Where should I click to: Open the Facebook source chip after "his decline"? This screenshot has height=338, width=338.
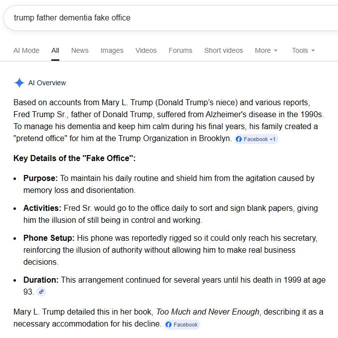(182, 325)
